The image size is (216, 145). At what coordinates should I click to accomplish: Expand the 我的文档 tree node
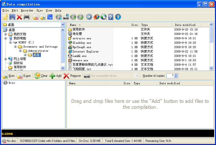tap(5, 34)
